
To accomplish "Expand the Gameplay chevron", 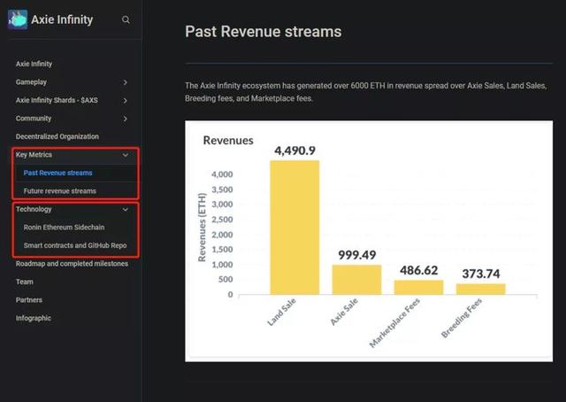I will pyautogui.click(x=125, y=82).
